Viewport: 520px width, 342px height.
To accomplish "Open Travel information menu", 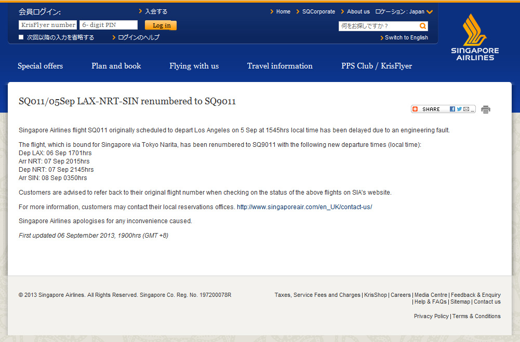I will pyautogui.click(x=280, y=66).
